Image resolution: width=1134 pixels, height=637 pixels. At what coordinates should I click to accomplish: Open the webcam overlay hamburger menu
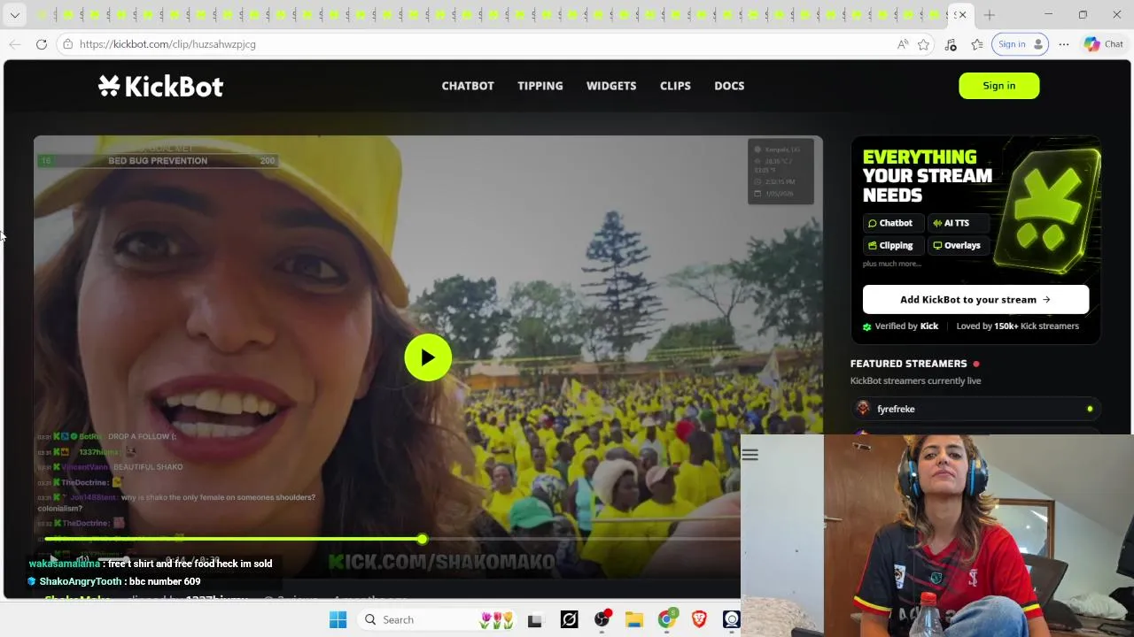750,455
